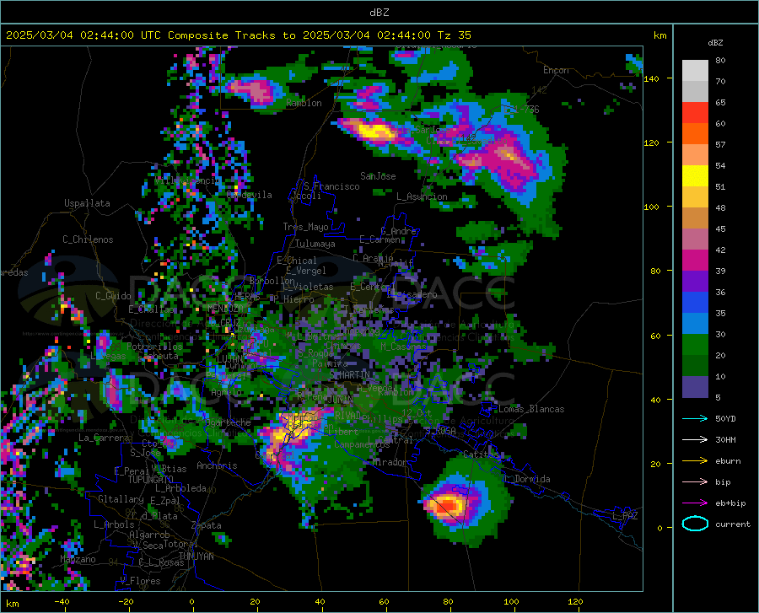This screenshot has width=759, height=613.
Task: Click the dBZ title at window top
Action: [x=379, y=13]
